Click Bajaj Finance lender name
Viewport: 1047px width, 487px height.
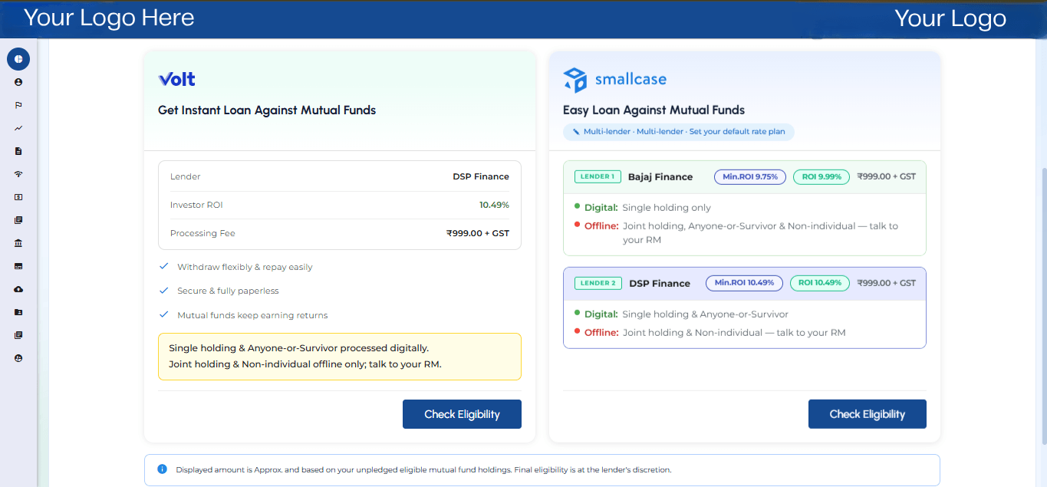click(x=660, y=176)
